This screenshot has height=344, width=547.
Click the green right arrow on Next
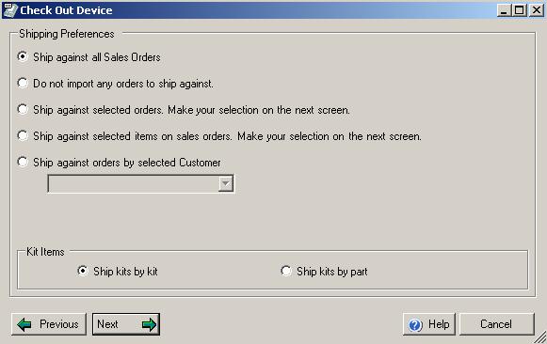(x=149, y=324)
